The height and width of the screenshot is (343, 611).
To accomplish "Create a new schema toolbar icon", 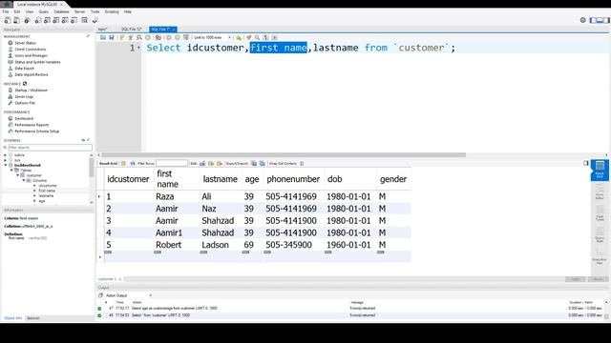I will click(x=38, y=20).
